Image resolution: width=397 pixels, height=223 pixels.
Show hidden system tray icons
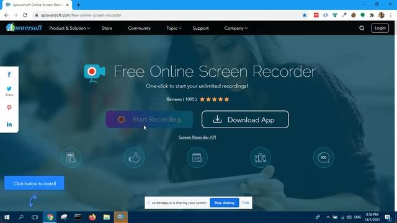[x=328, y=217]
